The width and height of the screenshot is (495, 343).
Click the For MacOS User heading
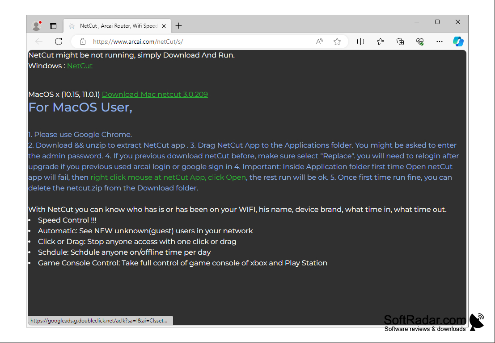click(80, 107)
